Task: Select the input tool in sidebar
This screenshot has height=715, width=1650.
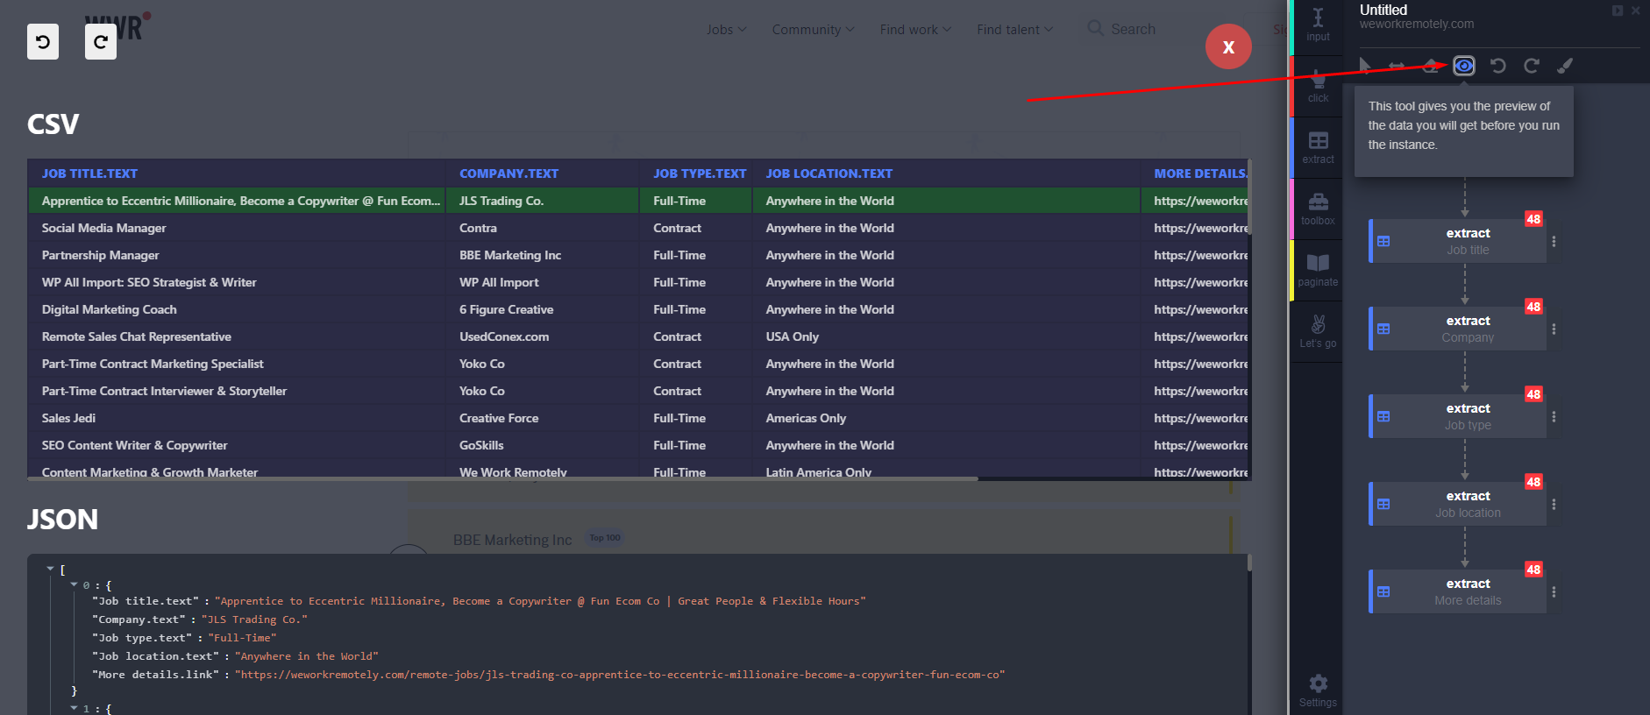Action: pyautogui.click(x=1318, y=25)
